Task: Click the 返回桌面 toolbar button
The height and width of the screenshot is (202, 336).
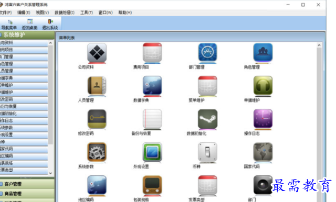Action: (x=29, y=25)
